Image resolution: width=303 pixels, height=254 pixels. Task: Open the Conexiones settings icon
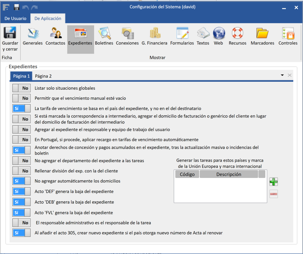click(x=127, y=33)
